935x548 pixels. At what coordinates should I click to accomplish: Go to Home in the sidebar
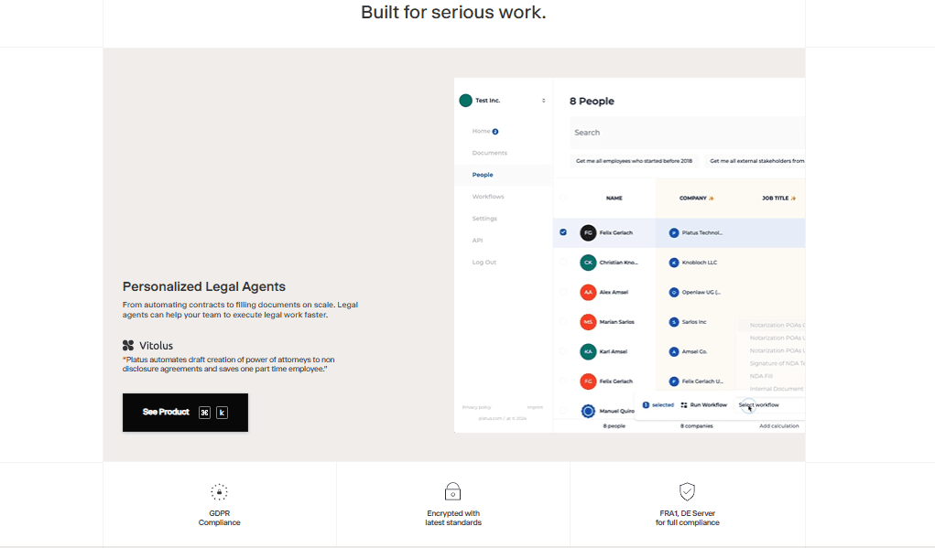pyautogui.click(x=481, y=131)
